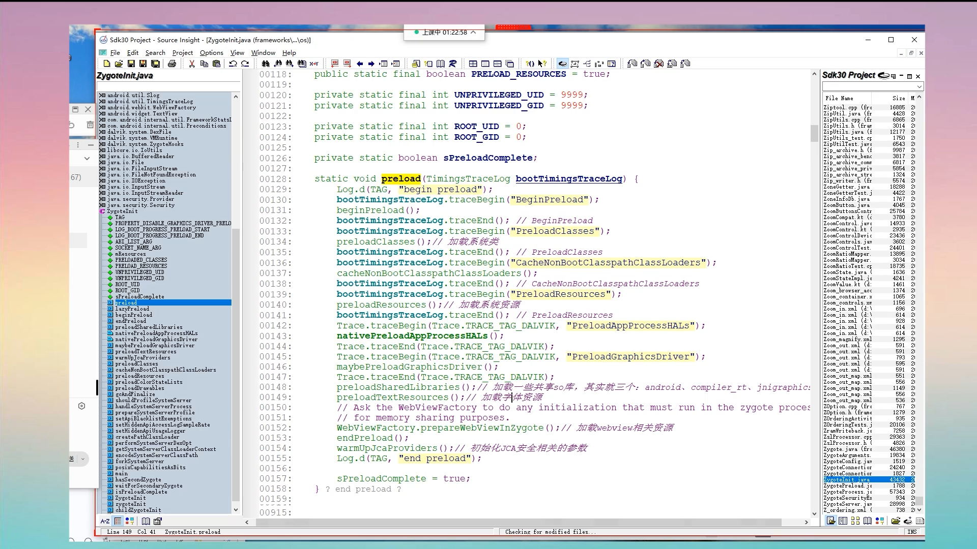Click the Undo arrow icon
Image resolution: width=977 pixels, height=549 pixels.
click(x=233, y=64)
